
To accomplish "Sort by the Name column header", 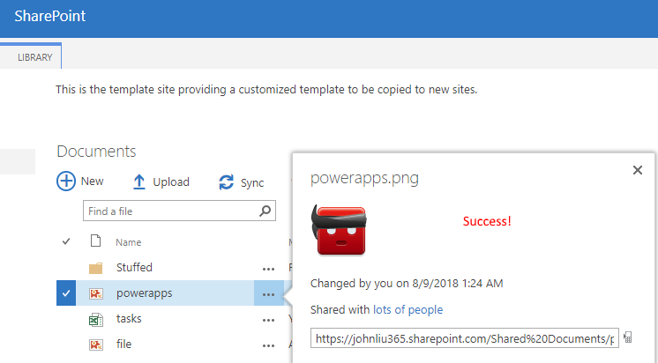I will [x=129, y=242].
